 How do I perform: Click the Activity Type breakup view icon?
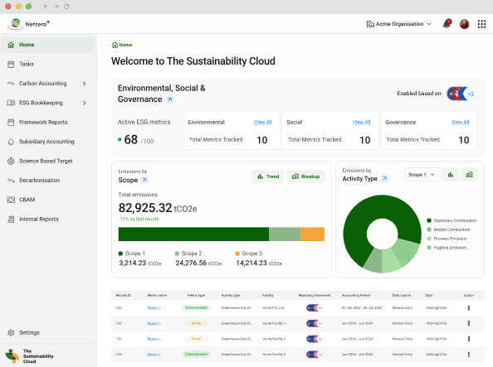[469, 175]
